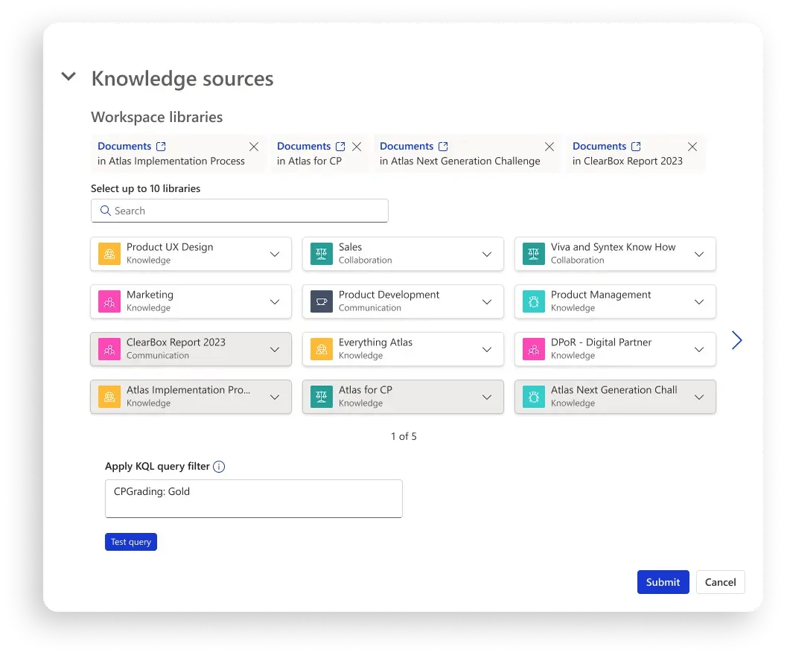Expand the Atlas Implementation Pro... card chevron

point(275,397)
